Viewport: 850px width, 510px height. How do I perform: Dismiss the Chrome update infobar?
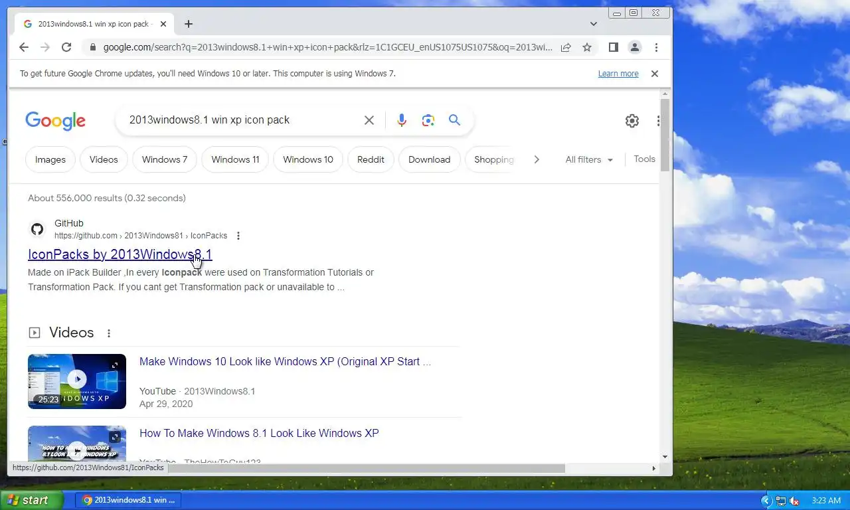(x=654, y=74)
